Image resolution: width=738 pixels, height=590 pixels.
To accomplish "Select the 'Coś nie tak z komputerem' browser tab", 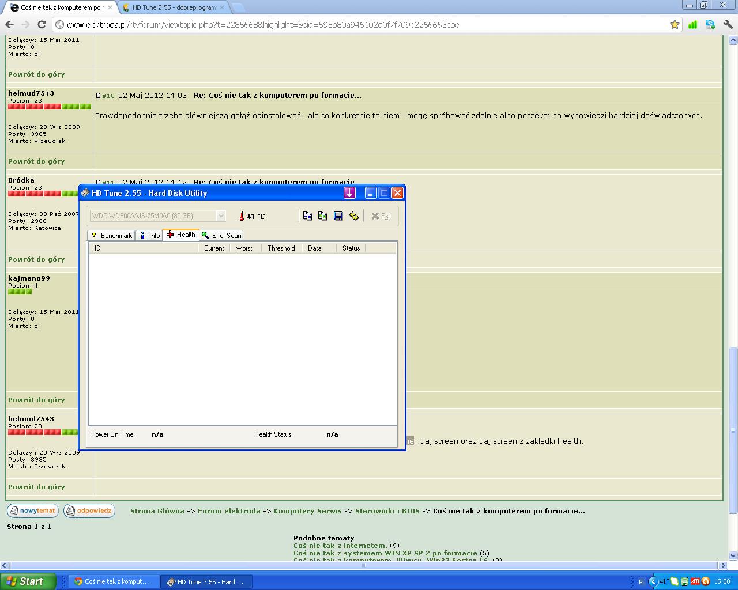I will coord(61,8).
